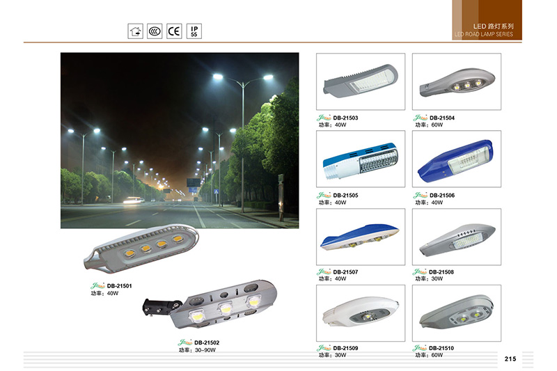The height and width of the screenshot is (371, 557).
Task: Click the brand logo beside DB-21501
Action: tap(97, 286)
